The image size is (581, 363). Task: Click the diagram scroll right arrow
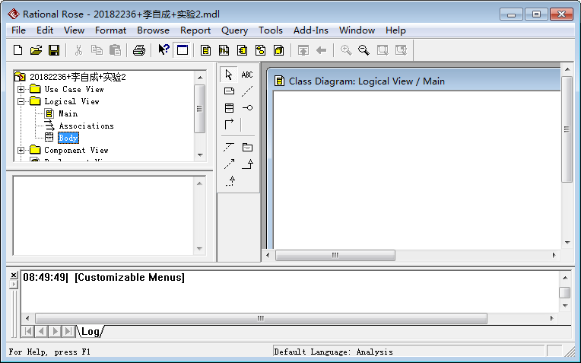point(554,255)
